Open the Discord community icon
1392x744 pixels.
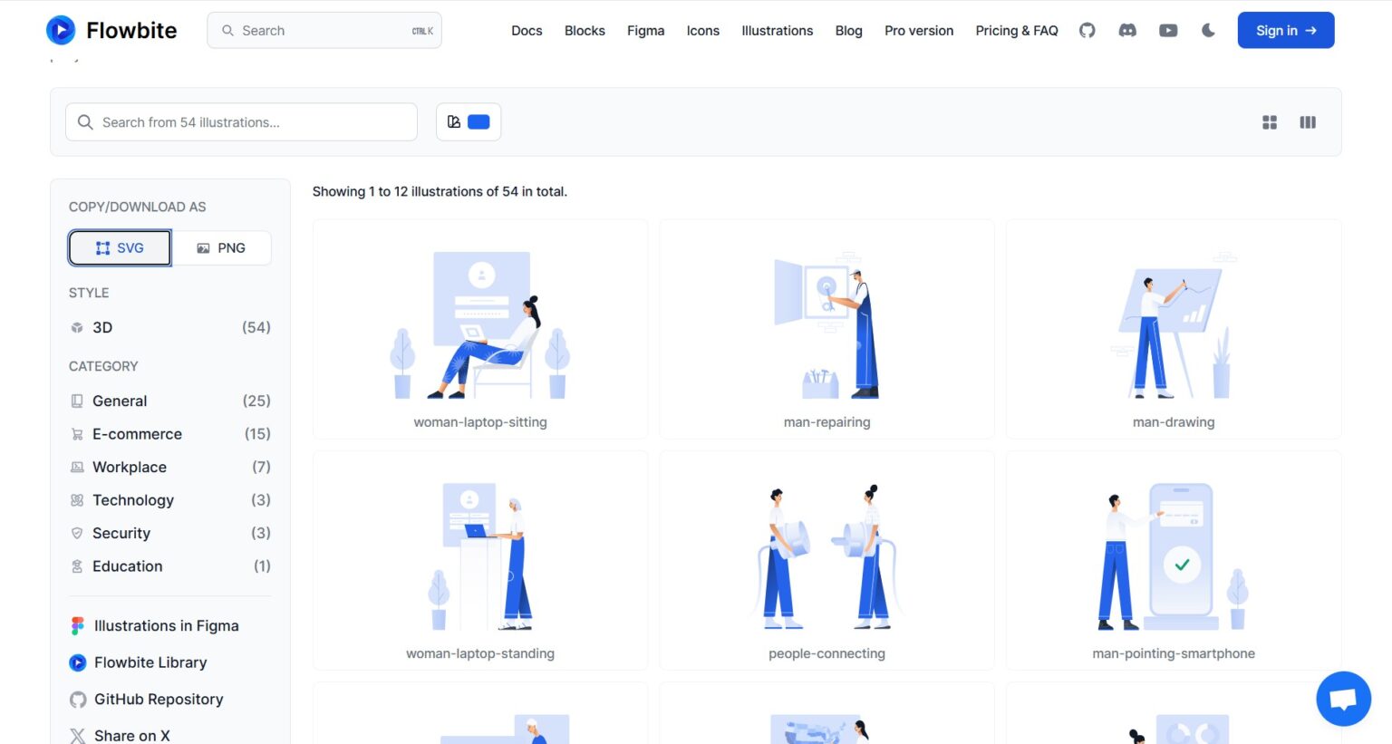(1126, 30)
